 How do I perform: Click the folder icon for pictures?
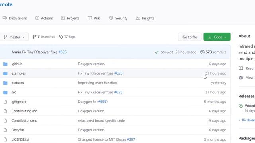coord(5,83)
